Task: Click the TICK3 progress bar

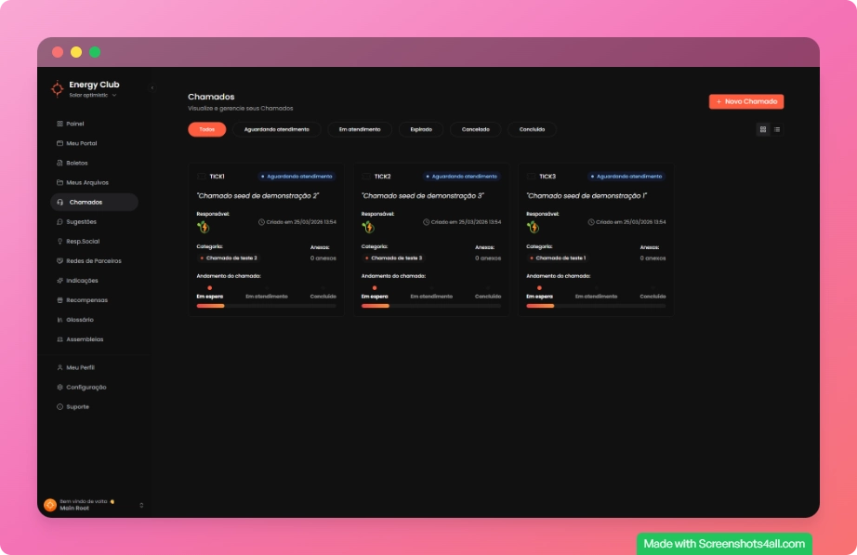Action: pos(596,306)
